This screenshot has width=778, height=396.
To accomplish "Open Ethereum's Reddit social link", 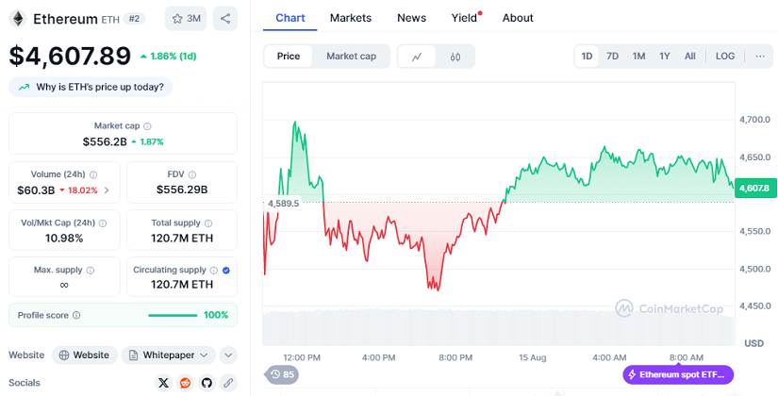I will [x=185, y=383].
